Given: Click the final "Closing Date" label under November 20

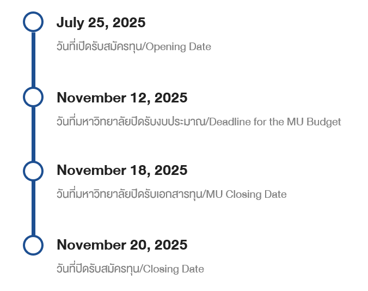Looking at the screenshot, I should click(x=174, y=269).
